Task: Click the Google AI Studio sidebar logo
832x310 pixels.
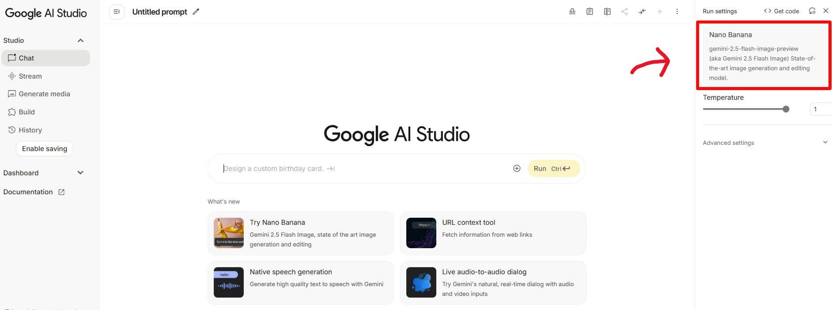Action: pos(46,13)
